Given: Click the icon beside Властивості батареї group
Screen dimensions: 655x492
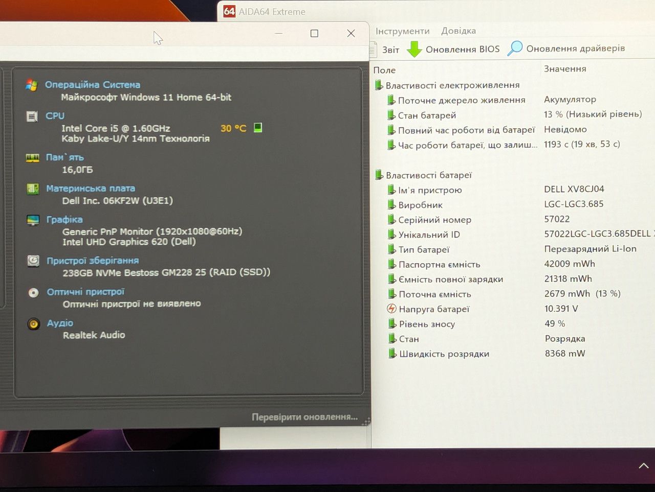Looking at the screenshot, I should pyautogui.click(x=379, y=175).
